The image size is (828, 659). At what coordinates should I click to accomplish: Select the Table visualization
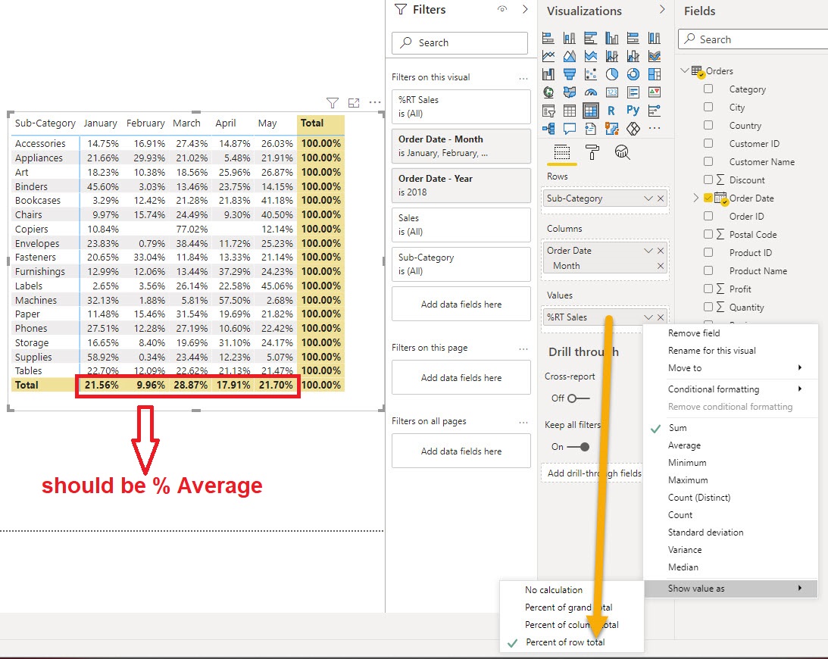tap(569, 111)
